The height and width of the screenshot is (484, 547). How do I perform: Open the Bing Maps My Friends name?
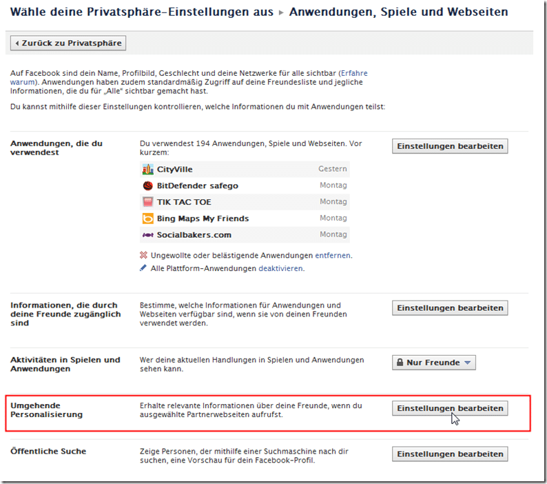[203, 219]
